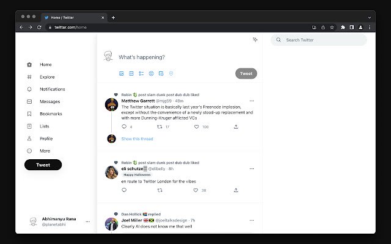Retweet Matthew Garrett's tweet
The width and height of the screenshot is (391, 244).
(159, 127)
